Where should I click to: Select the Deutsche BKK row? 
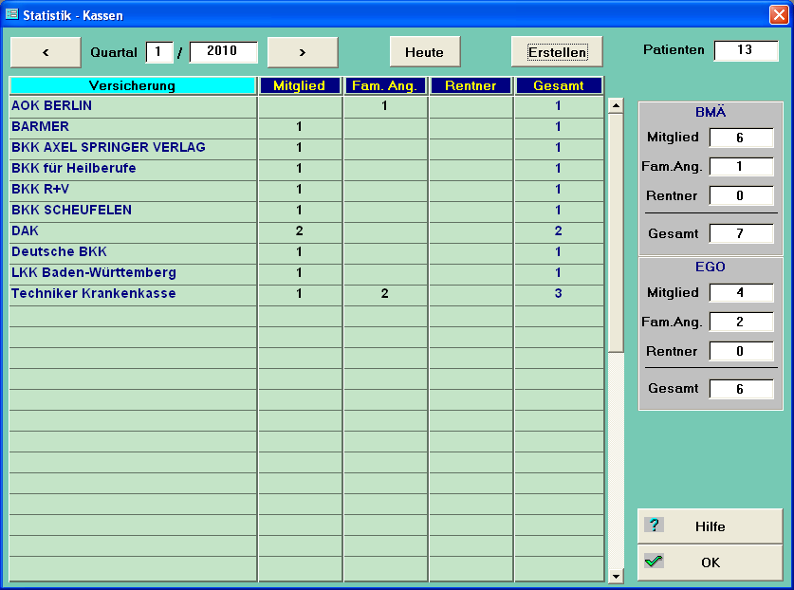[306, 251]
